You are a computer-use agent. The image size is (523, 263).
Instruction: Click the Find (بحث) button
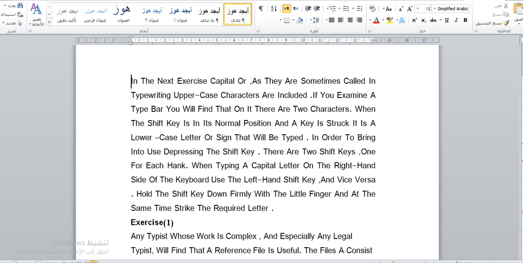tap(15, 6)
